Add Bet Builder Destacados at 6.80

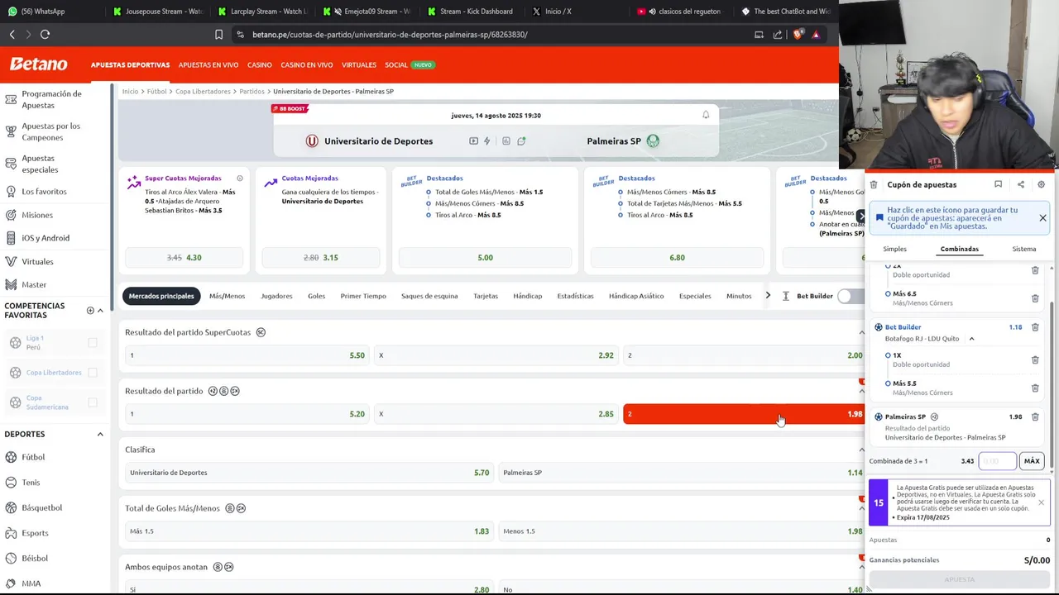(677, 258)
